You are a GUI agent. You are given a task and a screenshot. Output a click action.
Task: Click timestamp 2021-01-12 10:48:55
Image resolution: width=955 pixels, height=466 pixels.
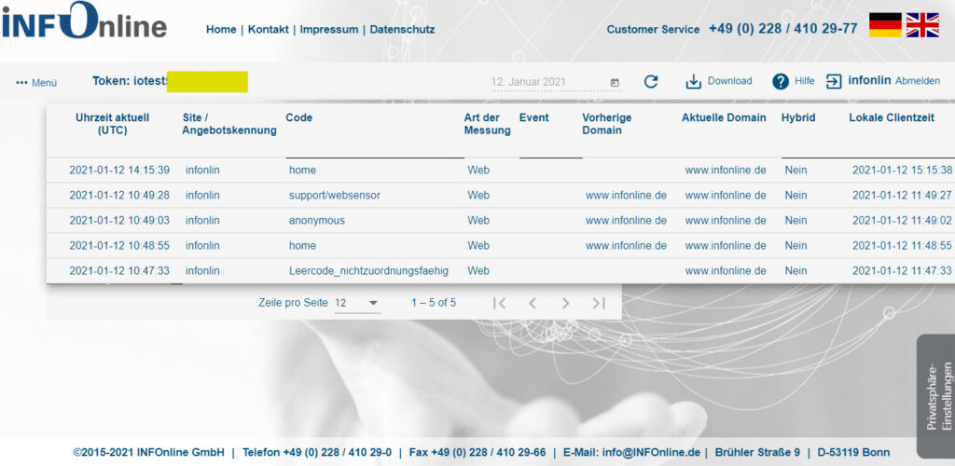pyautogui.click(x=119, y=246)
